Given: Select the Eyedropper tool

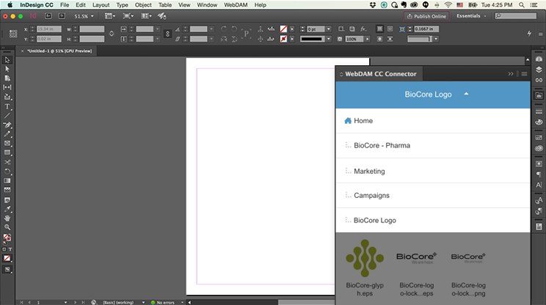Looking at the screenshot, I should click(x=7, y=209).
